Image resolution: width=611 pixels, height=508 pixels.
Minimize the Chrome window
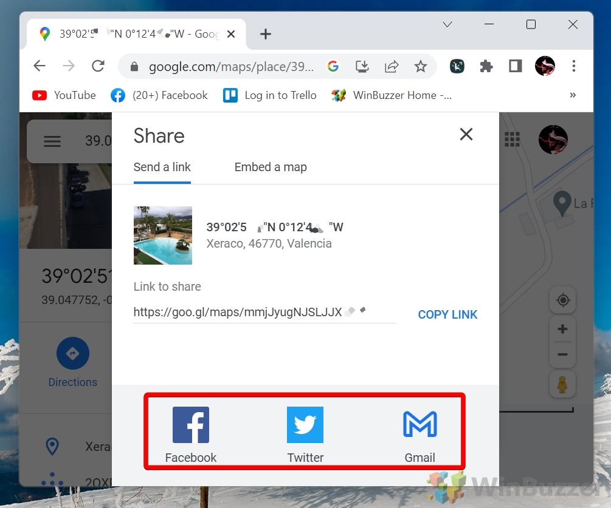point(489,24)
